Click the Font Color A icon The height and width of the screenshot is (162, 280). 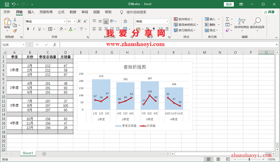click(71, 29)
